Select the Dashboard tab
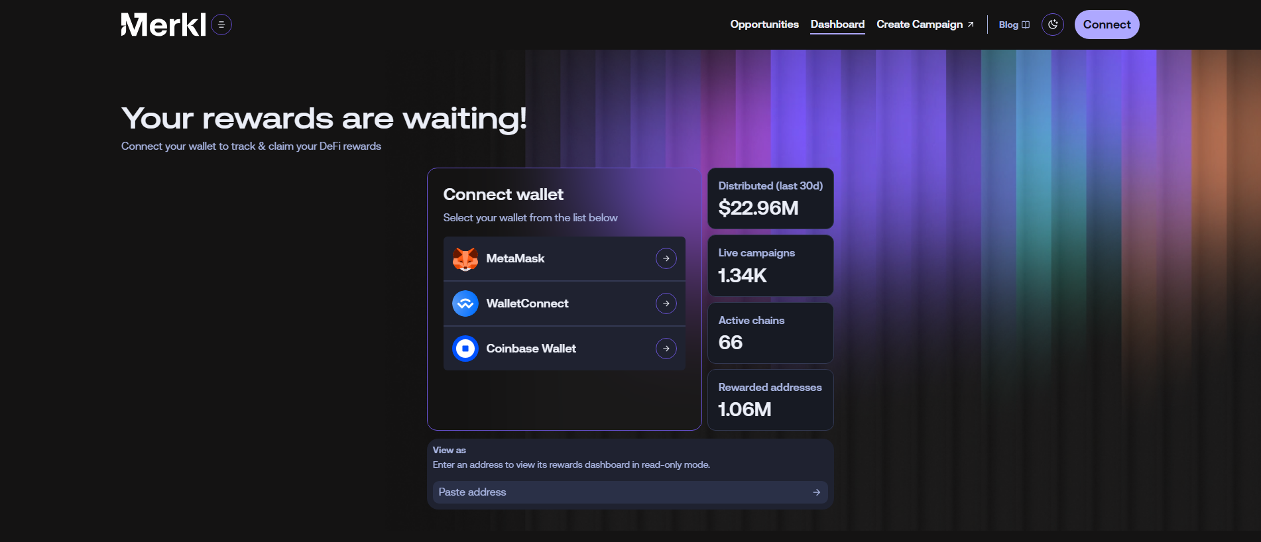The image size is (1261, 542). [x=837, y=25]
